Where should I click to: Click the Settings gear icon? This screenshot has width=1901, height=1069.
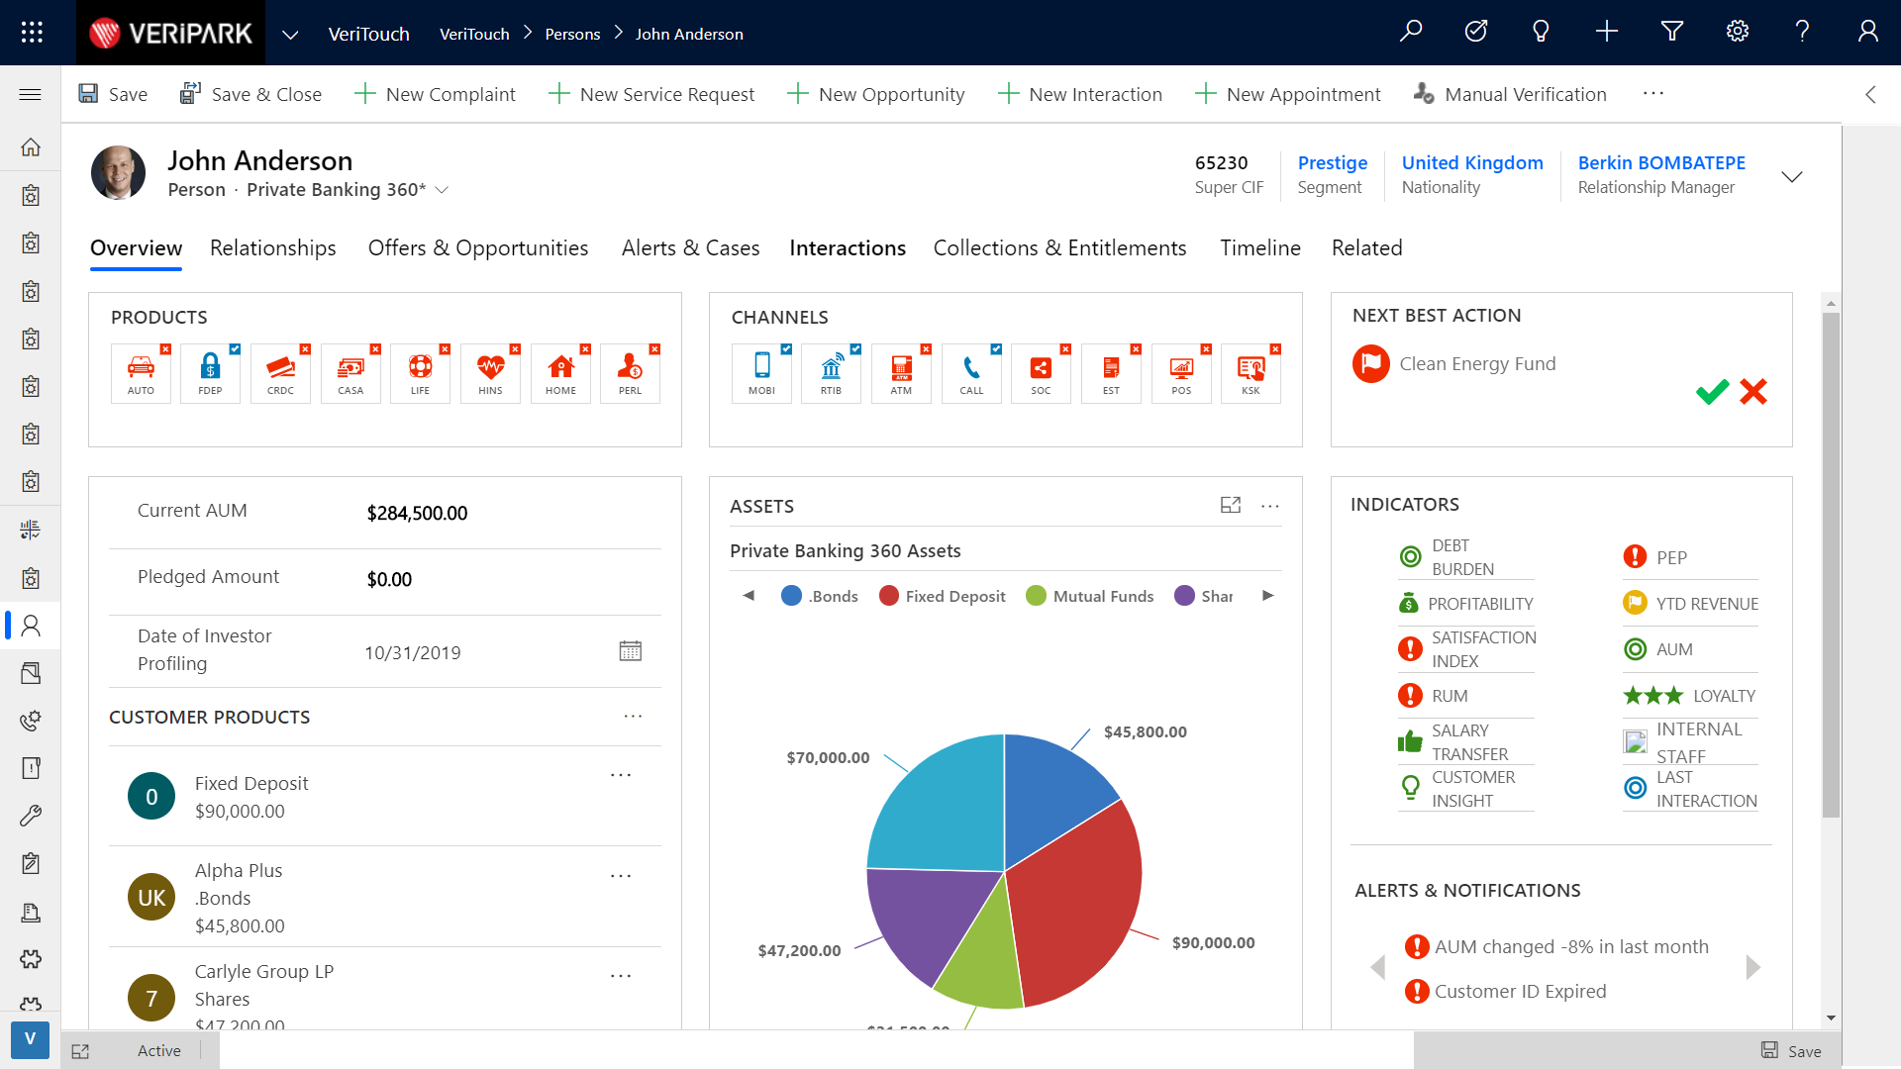point(1738,32)
